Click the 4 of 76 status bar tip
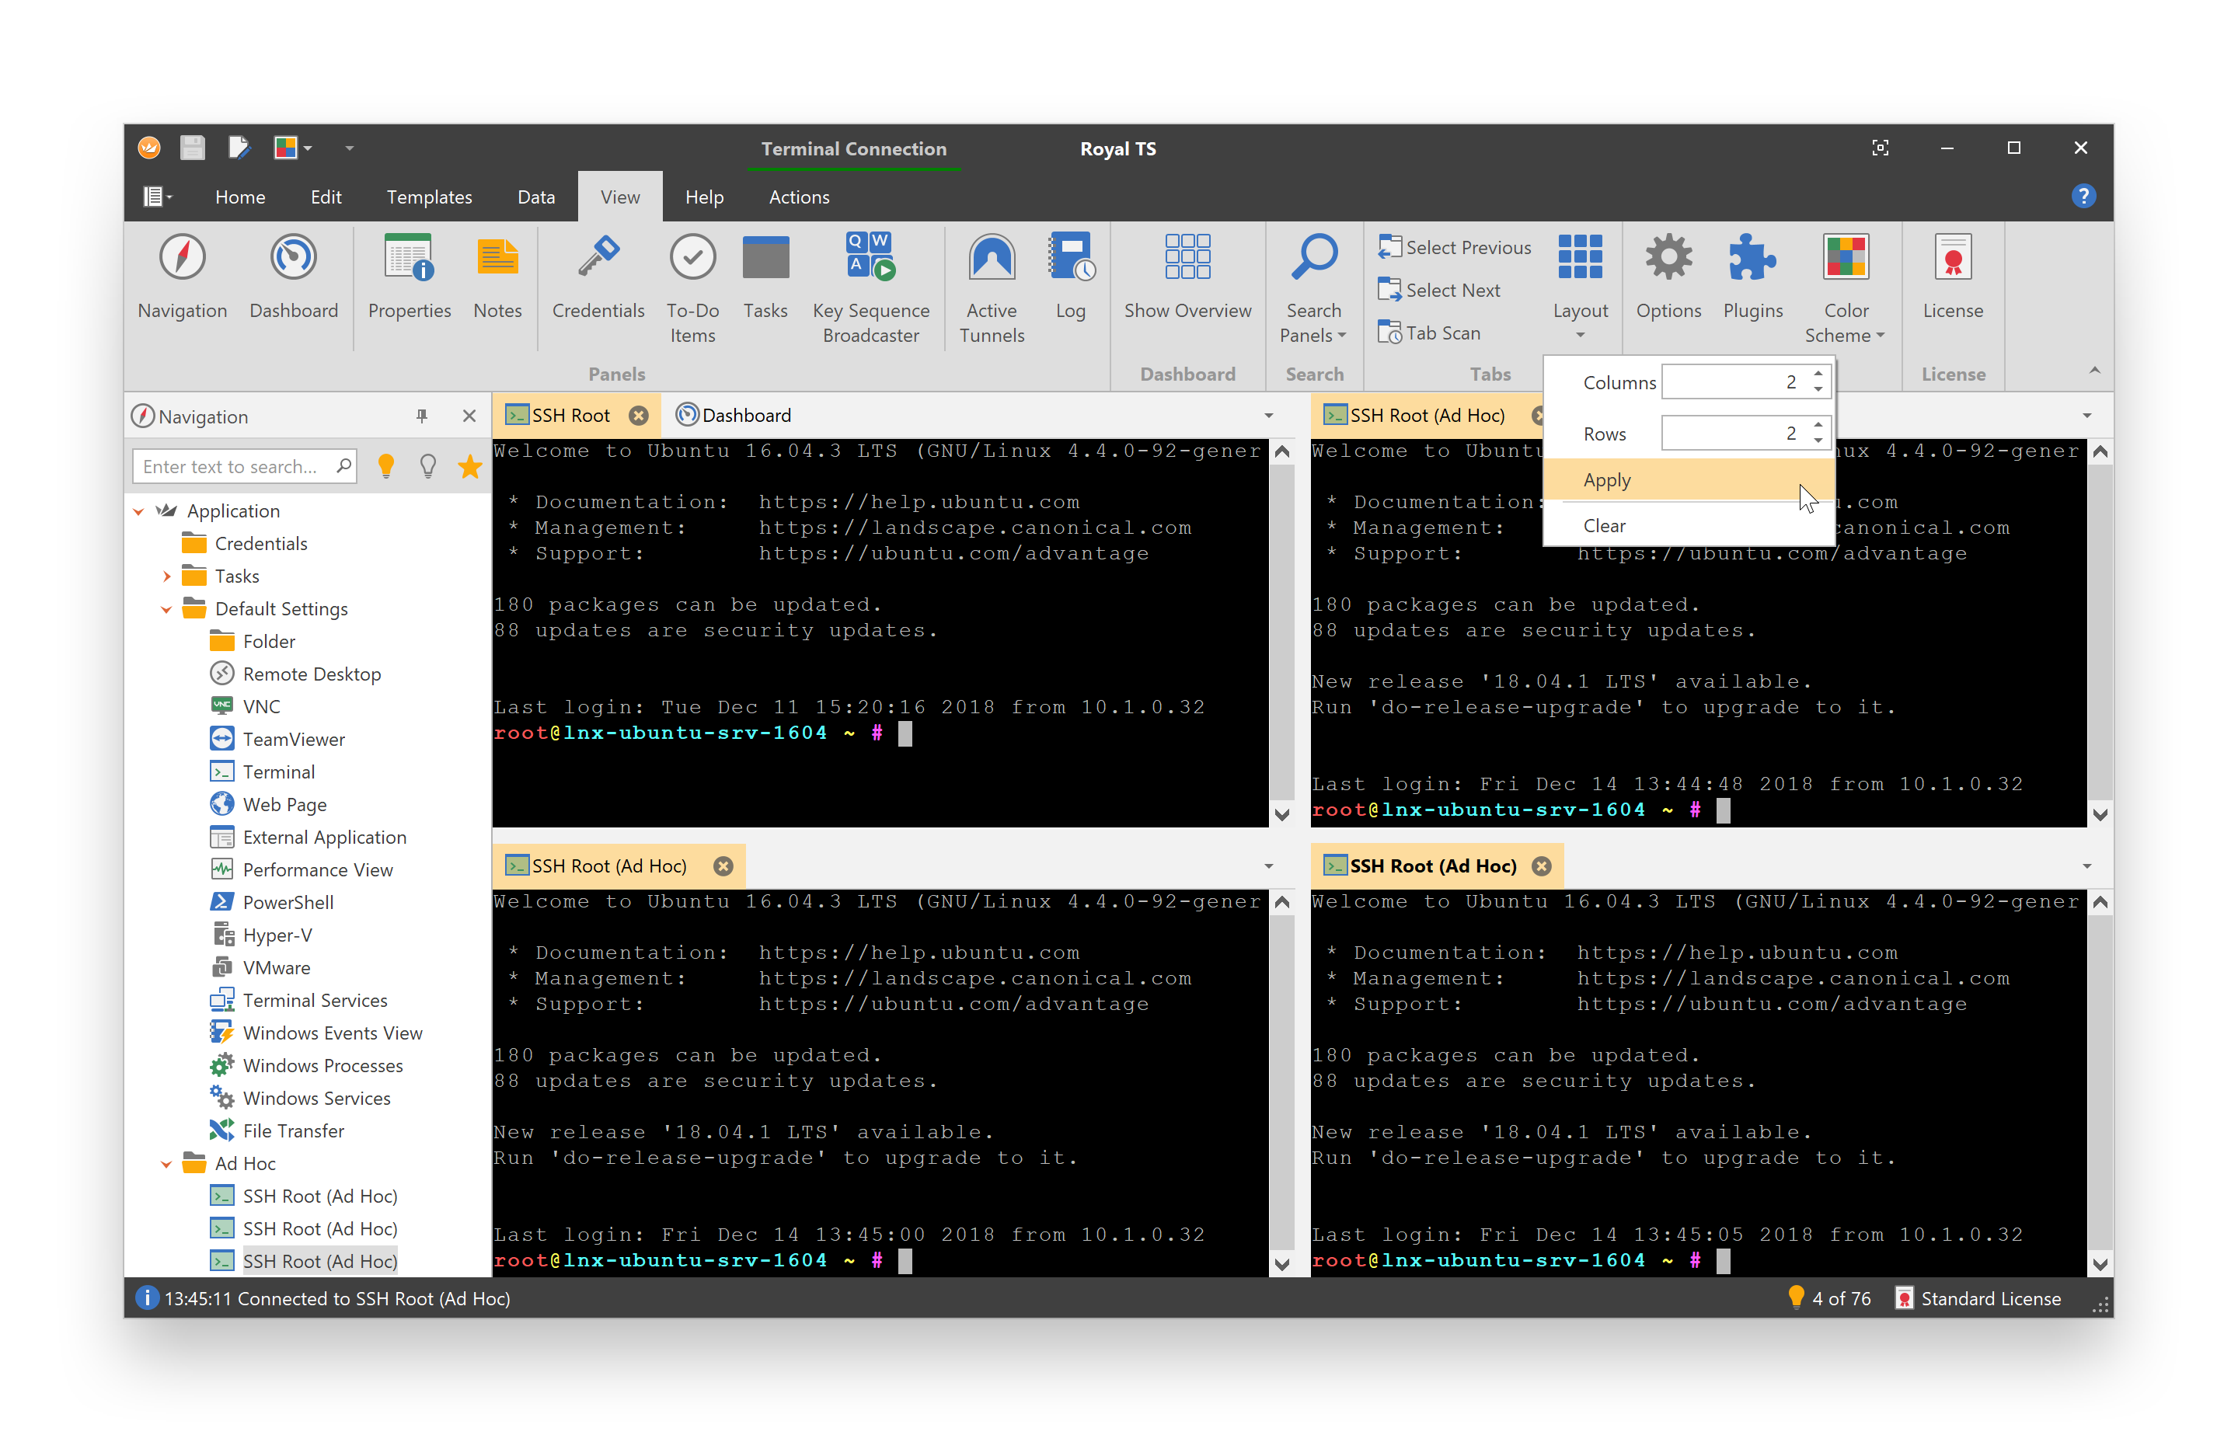Screen dimensions: 2238x1442 [x=1828, y=1299]
